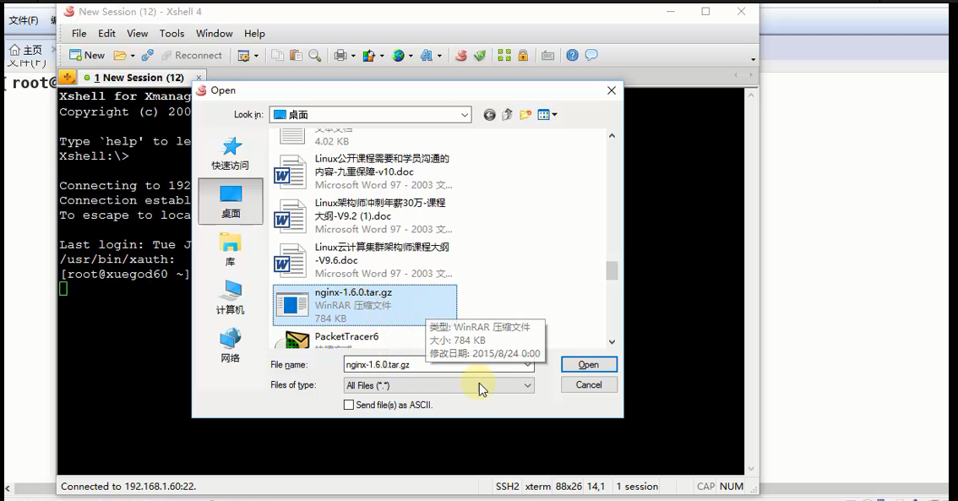Click the Copy toolbar icon
This screenshot has width=958, height=501.
277,56
